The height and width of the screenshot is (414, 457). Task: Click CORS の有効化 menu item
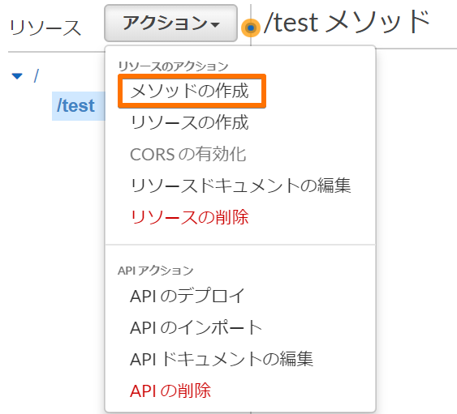point(188,154)
